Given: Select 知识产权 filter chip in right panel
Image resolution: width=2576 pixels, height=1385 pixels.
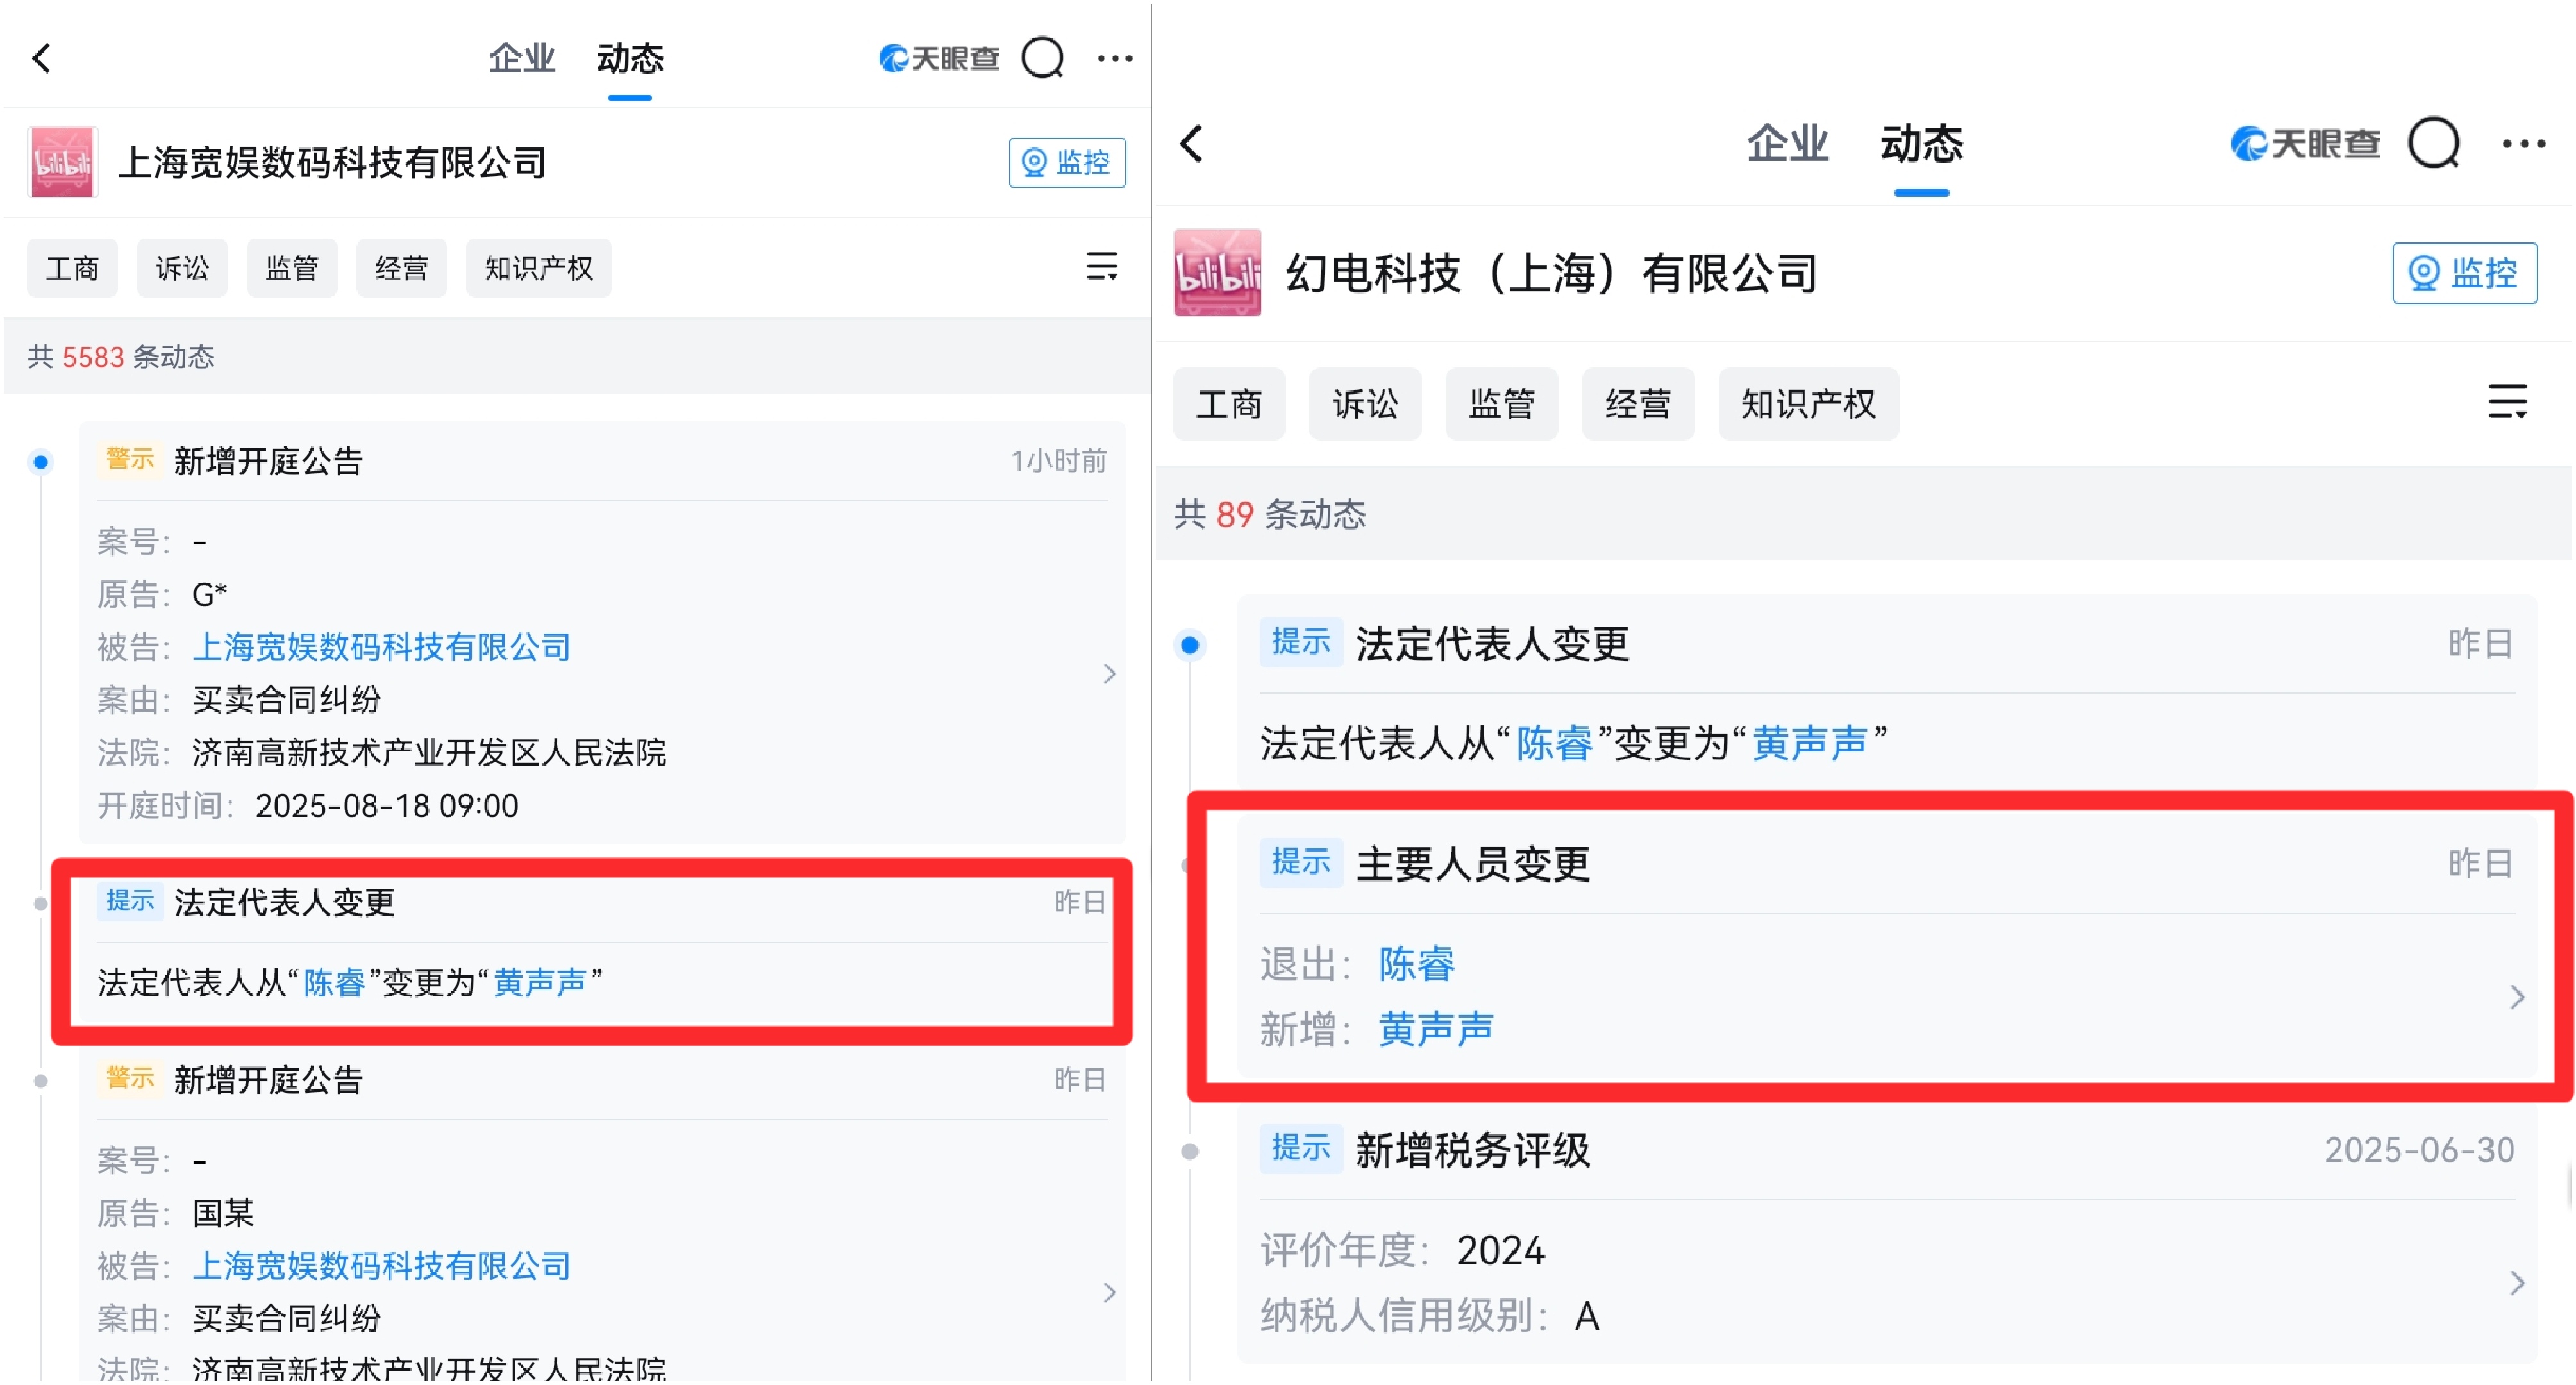Looking at the screenshot, I should pyautogui.click(x=1808, y=404).
